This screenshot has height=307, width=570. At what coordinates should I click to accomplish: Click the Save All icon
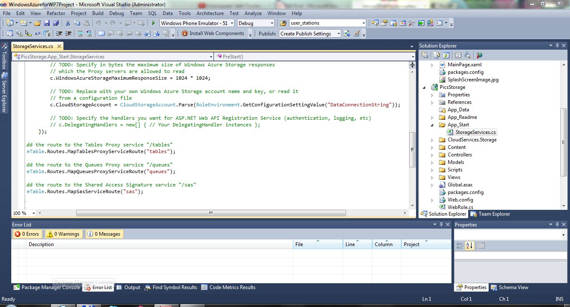pos(55,23)
